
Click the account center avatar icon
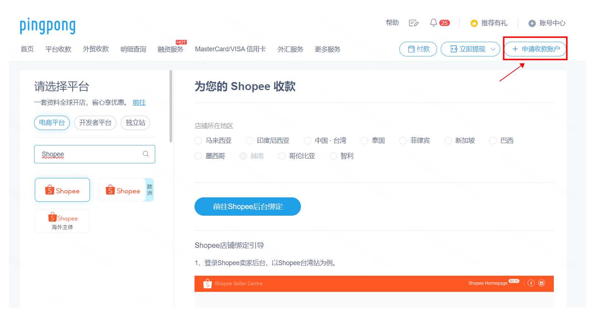[x=532, y=23]
